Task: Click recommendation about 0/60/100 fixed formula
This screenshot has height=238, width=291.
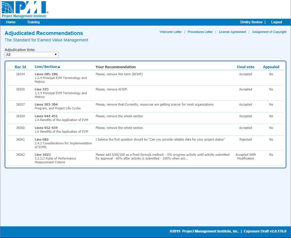Action: [x=163, y=157]
